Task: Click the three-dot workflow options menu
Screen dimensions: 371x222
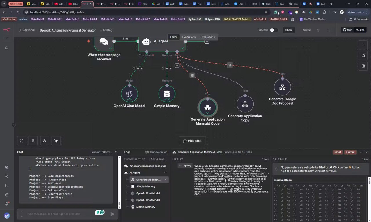Action: tap(329, 30)
